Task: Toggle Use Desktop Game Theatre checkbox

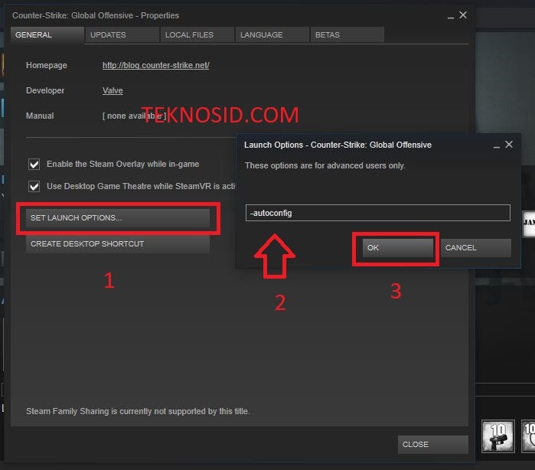Action: click(x=34, y=186)
